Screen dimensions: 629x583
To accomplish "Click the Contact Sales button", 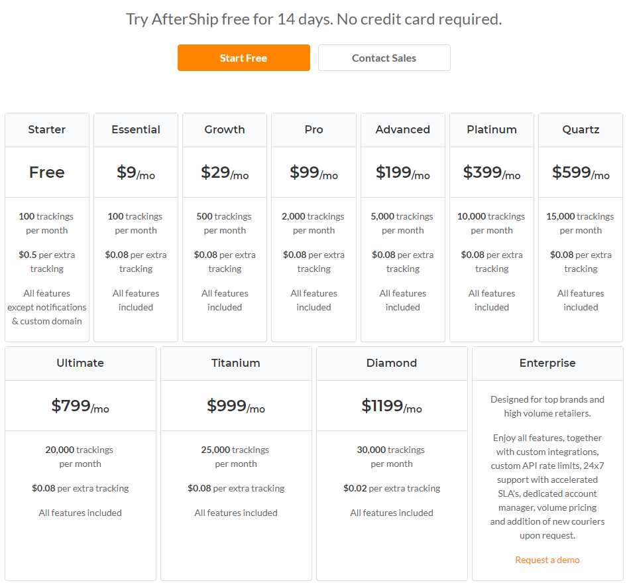I will [384, 58].
